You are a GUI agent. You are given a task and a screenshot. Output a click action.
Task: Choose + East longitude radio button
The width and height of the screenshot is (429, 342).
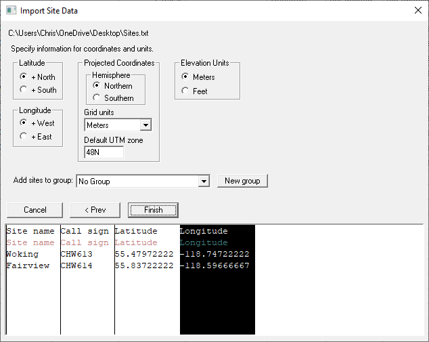pyautogui.click(x=24, y=136)
